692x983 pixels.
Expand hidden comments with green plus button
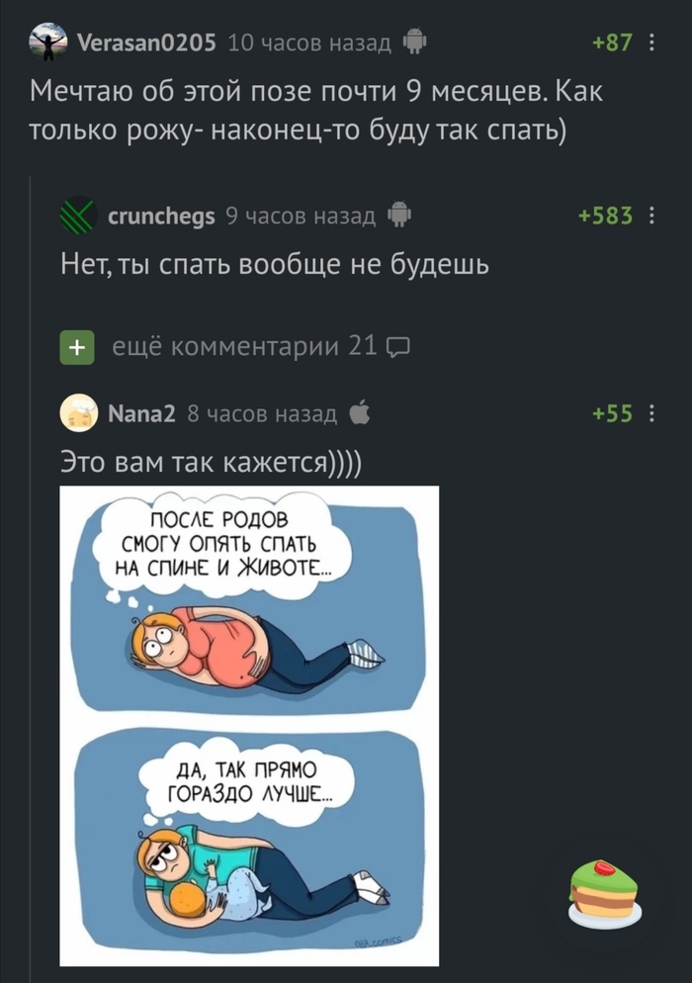(x=77, y=347)
